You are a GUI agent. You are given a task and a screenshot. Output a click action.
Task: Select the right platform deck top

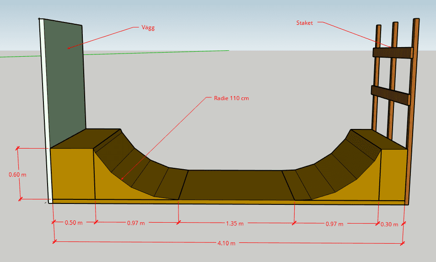point(380,139)
